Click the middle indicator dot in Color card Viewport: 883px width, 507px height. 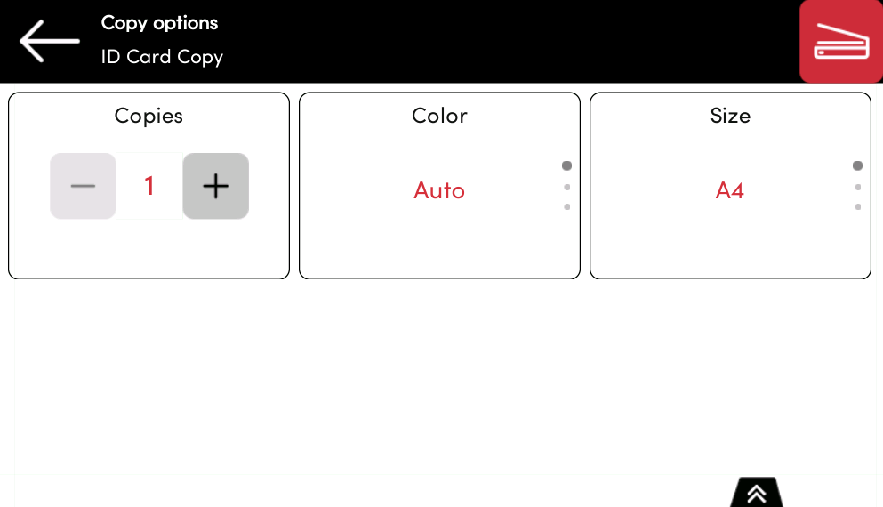tap(566, 187)
